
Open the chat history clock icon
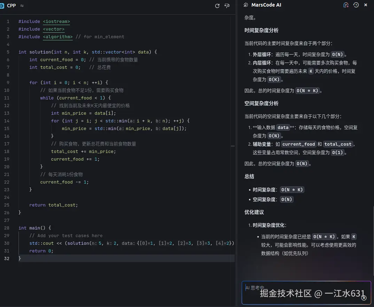pos(356,5)
